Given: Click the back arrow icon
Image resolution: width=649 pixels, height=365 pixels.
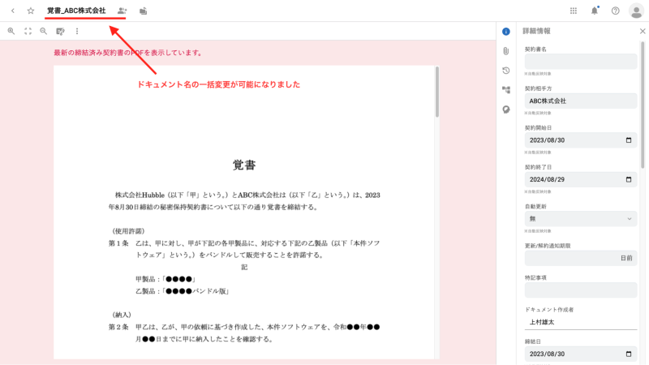Looking at the screenshot, I should (x=12, y=11).
